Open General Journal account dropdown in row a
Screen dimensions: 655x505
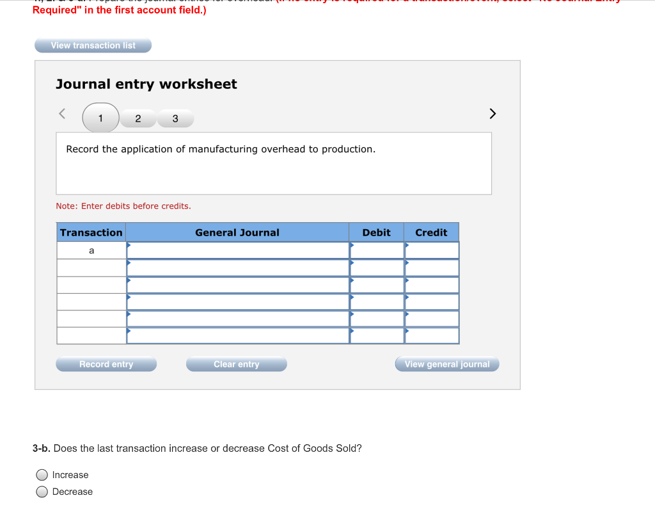238,250
